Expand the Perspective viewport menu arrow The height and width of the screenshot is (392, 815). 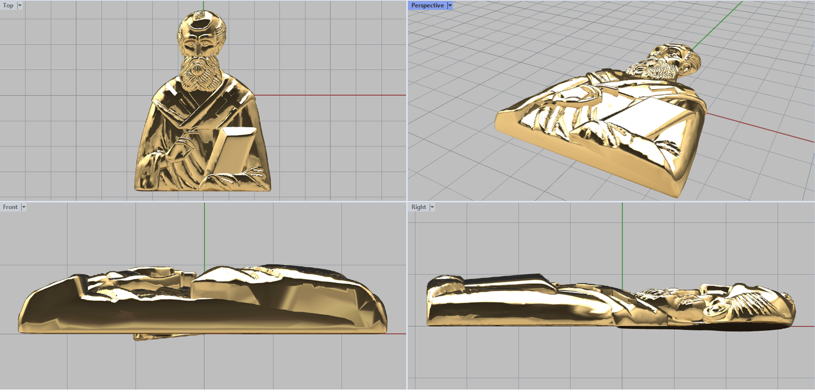450,6
